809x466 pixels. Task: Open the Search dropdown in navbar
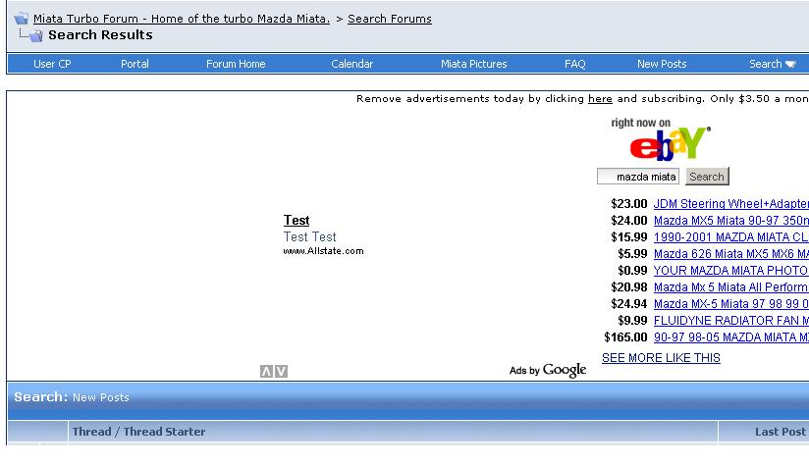[773, 64]
